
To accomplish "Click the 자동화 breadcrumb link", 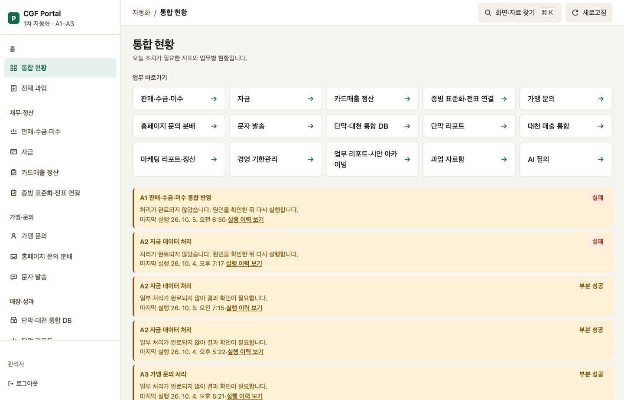I will (141, 13).
